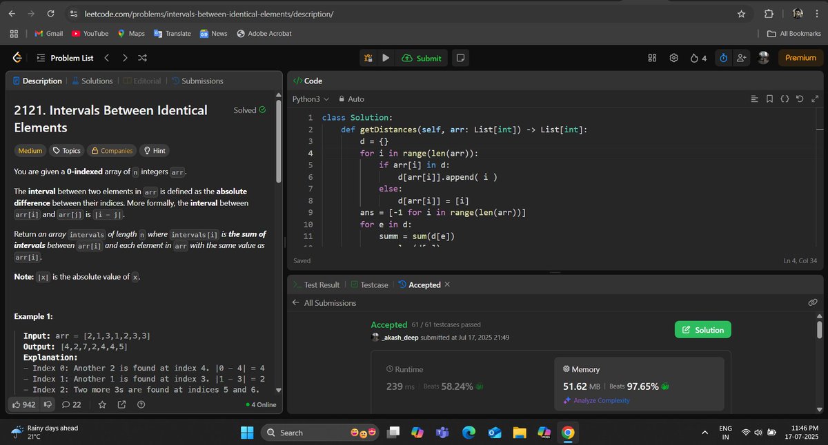The image size is (828, 445).
Task: Open Microsoft Teams from taskbar
Action: tap(442, 433)
